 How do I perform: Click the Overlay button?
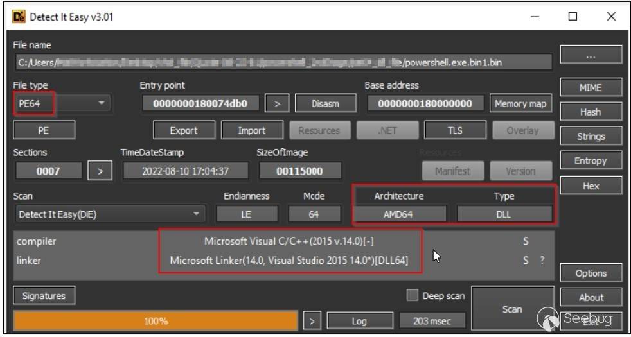click(x=523, y=130)
